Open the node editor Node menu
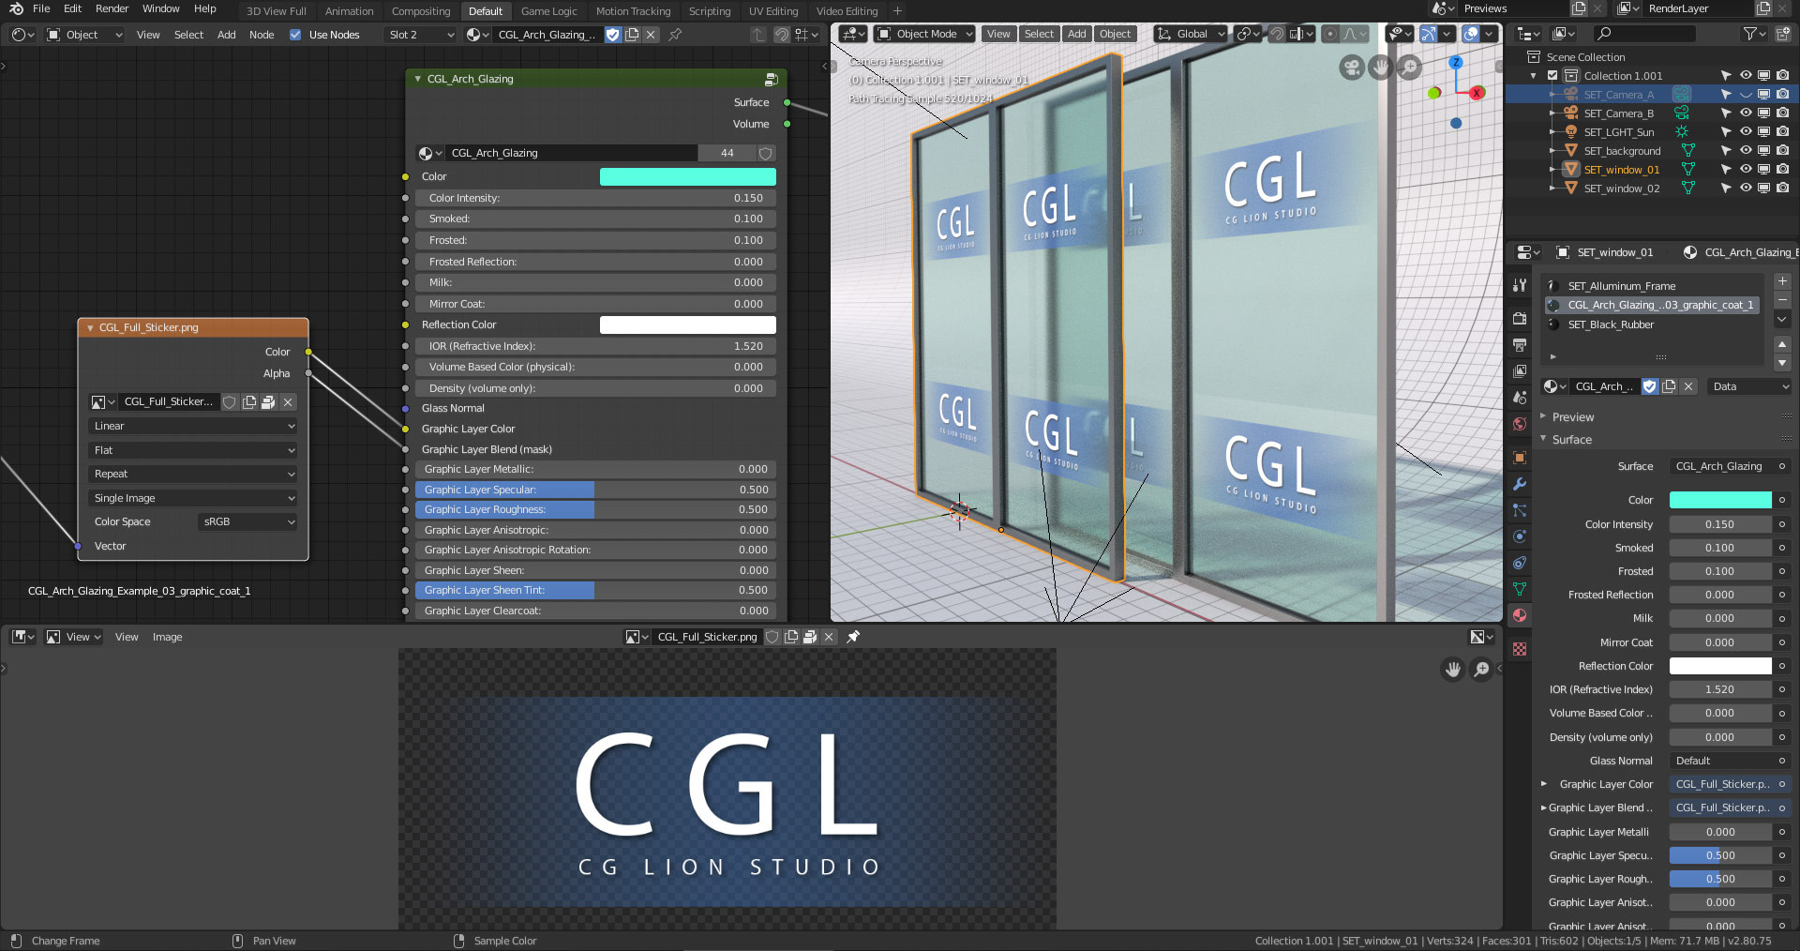 pyautogui.click(x=262, y=35)
